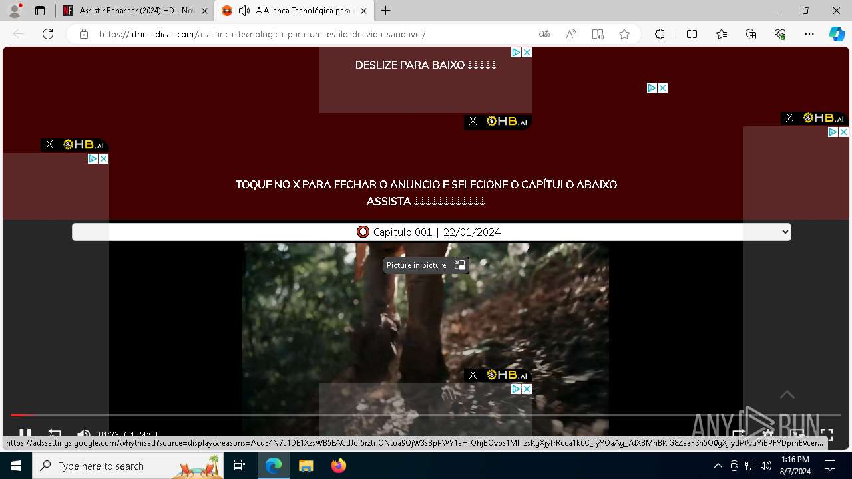The height and width of the screenshot is (479, 852).
Task: Open the Copilot sidebar
Action: pos(837,34)
